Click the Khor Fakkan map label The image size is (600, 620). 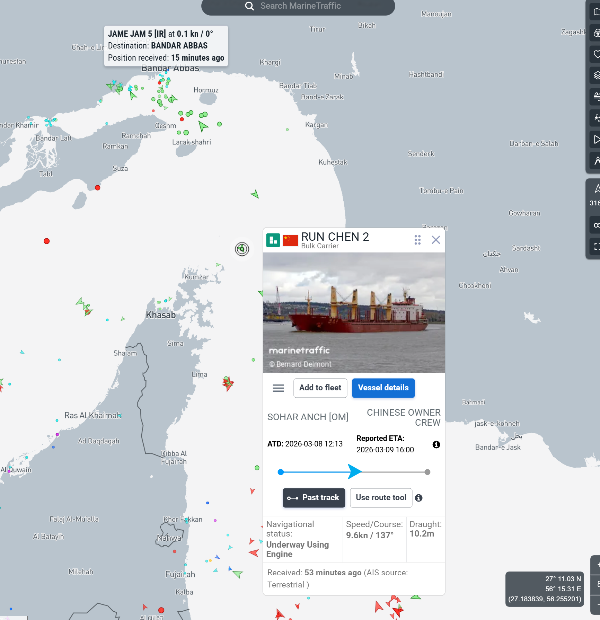183,519
